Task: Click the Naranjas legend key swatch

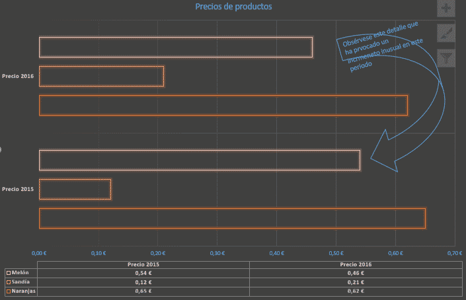Action: [9, 291]
